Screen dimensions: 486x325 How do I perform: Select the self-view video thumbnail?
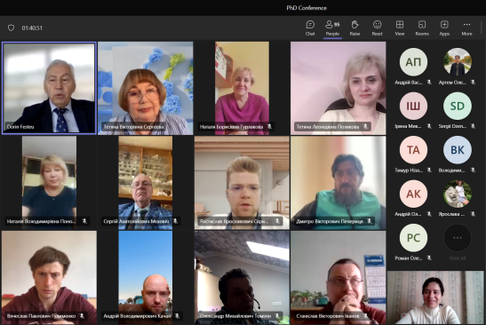[x=435, y=297]
